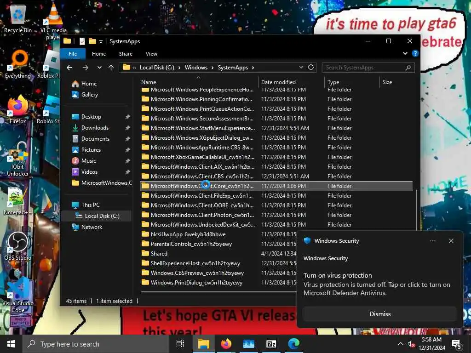Refresh the SystemApps folder view
Screen dimensions: 471x353
coord(311,67)
